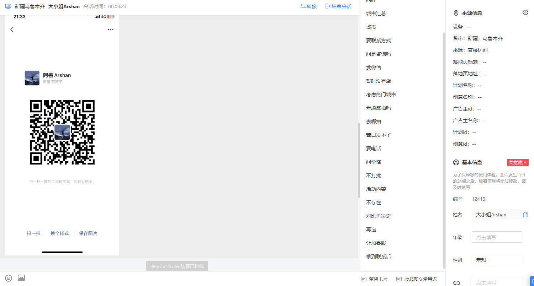Click the WeChat QR code image
This screenshot has height=286, width=534.
pyautogui.click(x=62, y=133)
